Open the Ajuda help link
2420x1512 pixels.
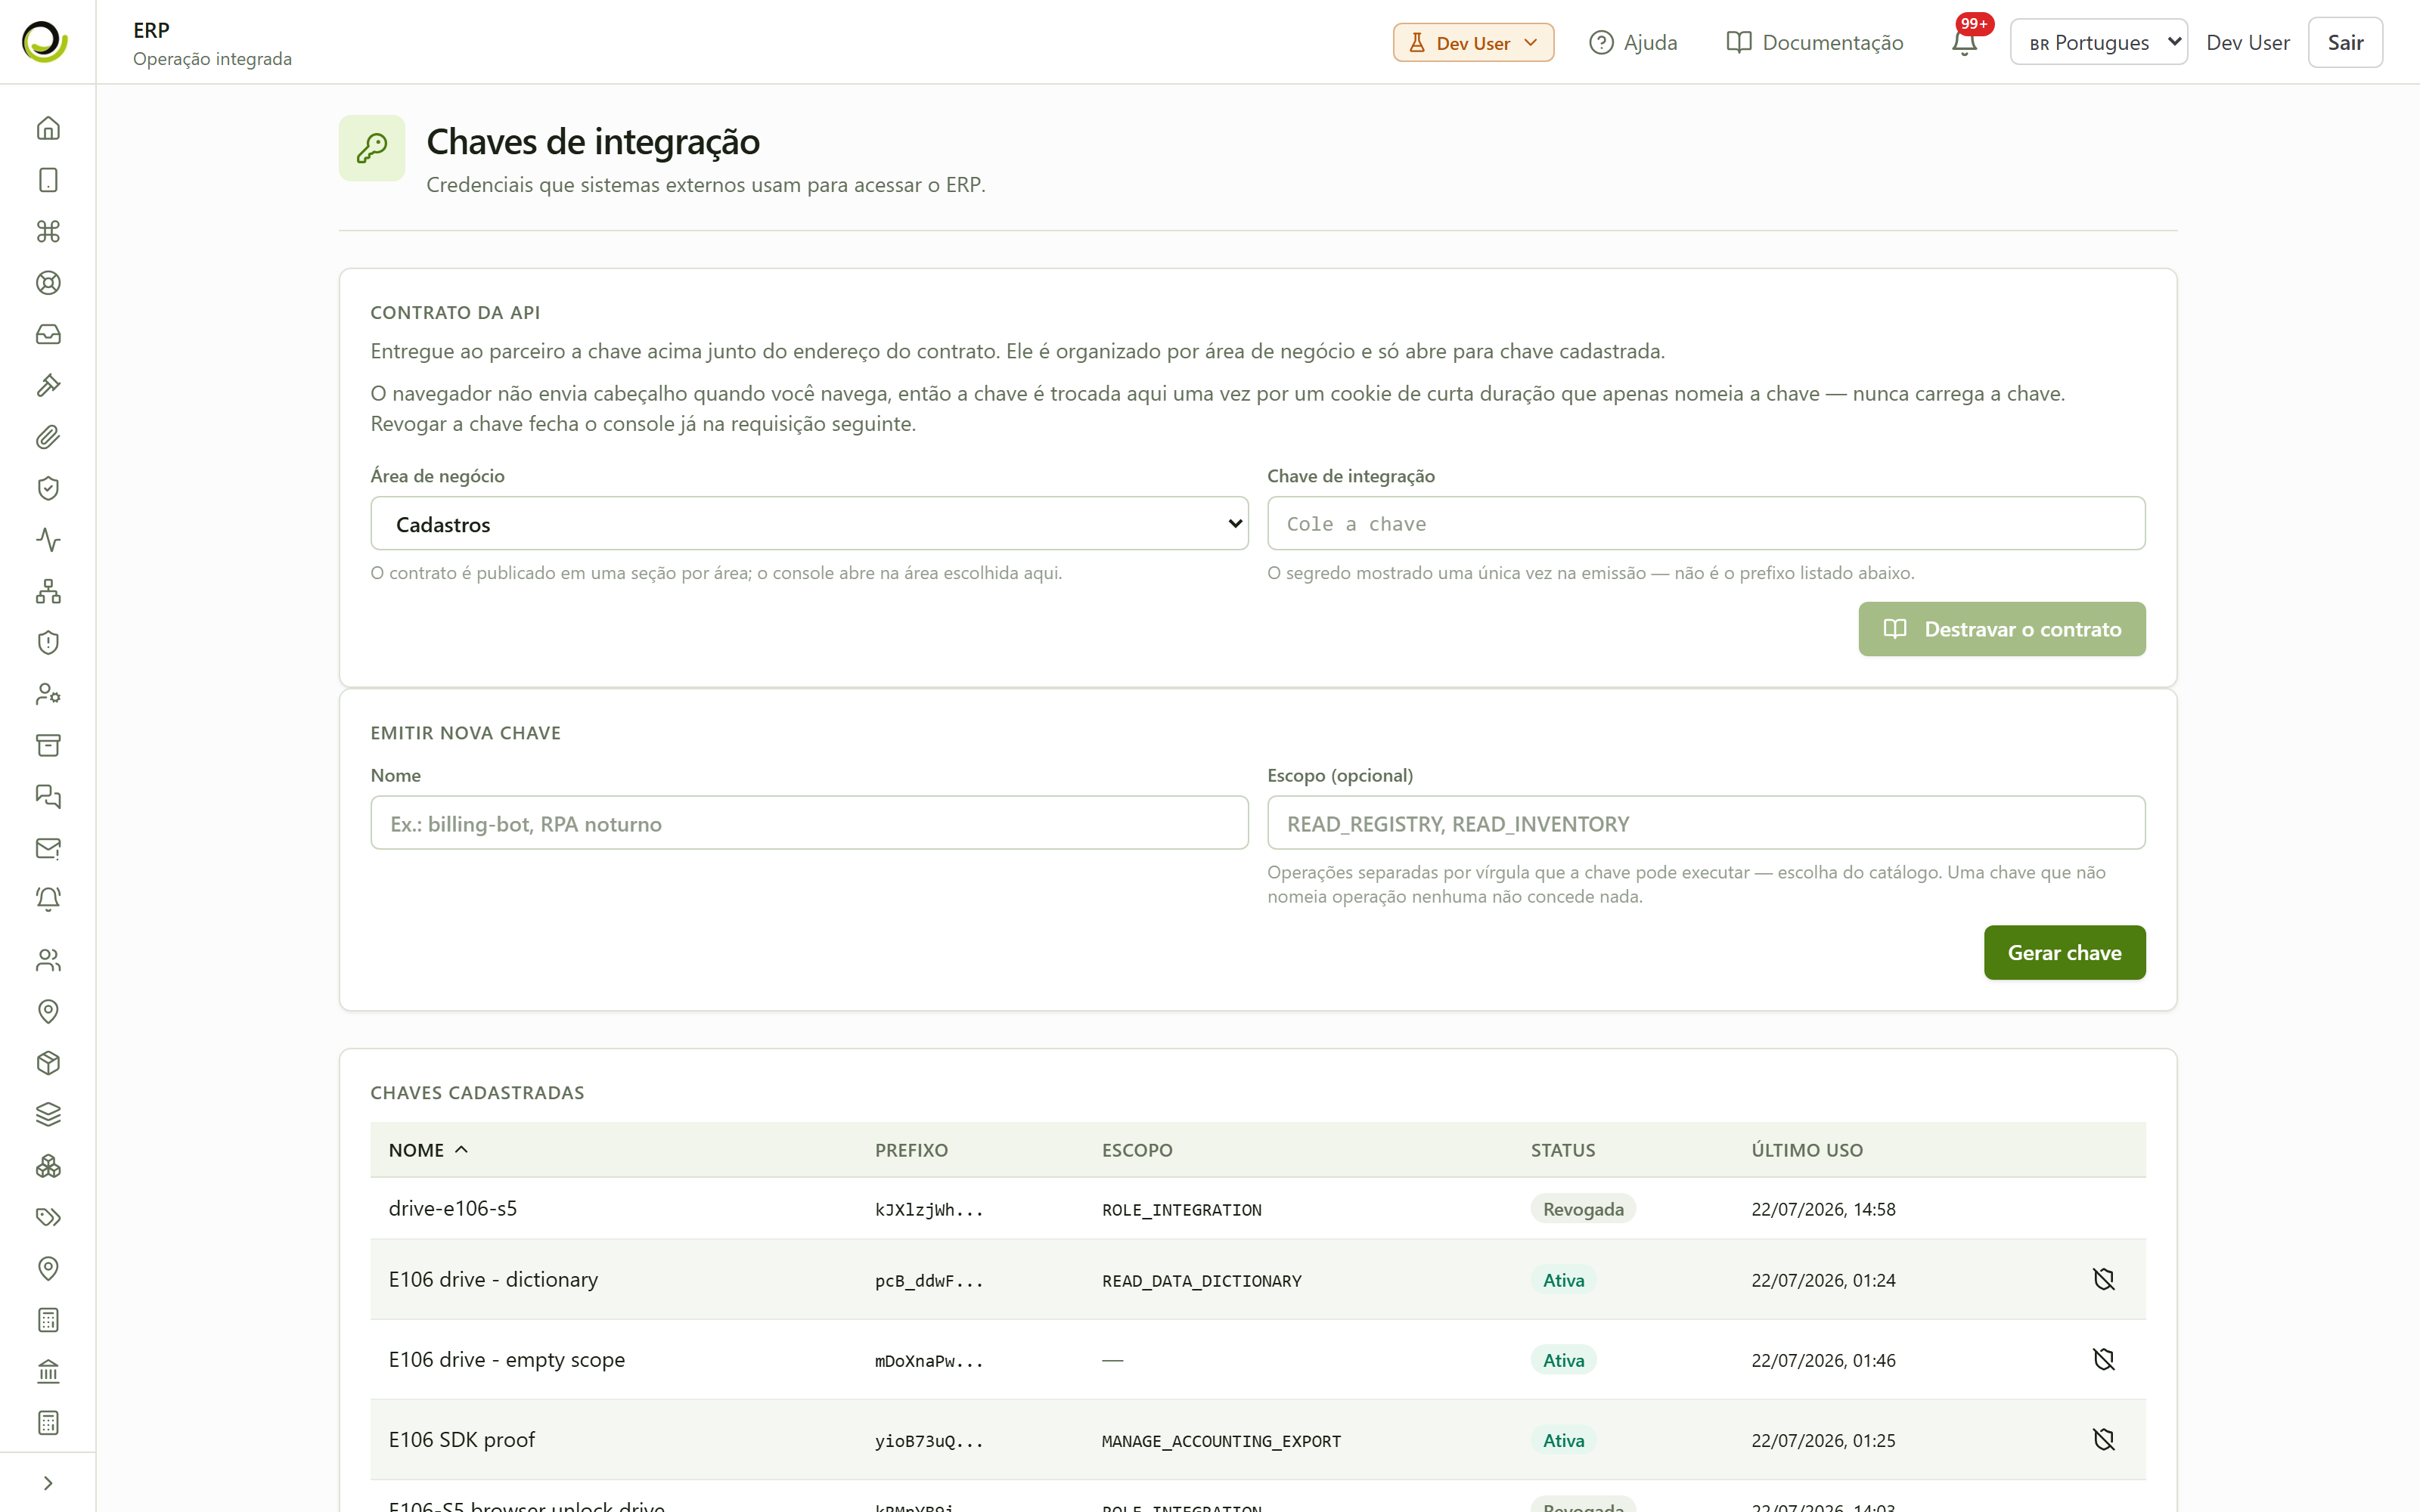(1633, 42)
